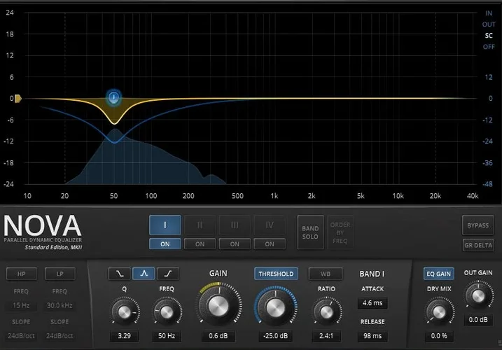Select SC sidechain analyzer mode
Viewport: 502px width, 350px height.
tap(489, 36)
